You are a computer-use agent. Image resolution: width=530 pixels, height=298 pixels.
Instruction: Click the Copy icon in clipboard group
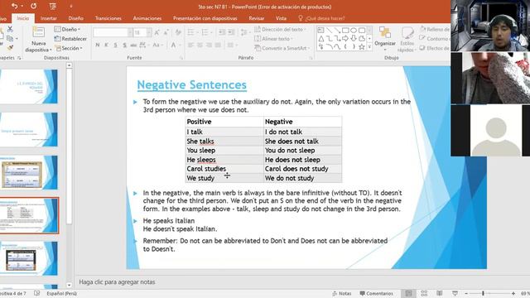click(x=10, y=39)
